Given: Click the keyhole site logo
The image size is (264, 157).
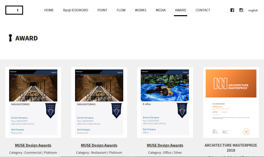Looking at the screenshot, I should 14,10.
